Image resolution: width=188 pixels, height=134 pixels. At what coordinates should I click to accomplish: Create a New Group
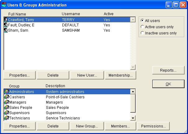coord(87,126)
